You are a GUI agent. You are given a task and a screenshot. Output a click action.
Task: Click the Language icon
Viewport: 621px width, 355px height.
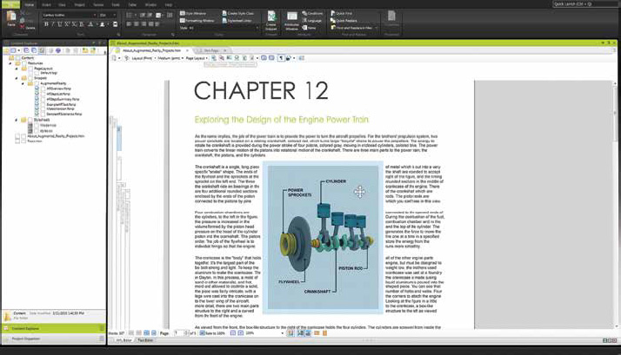coord(304,20)
